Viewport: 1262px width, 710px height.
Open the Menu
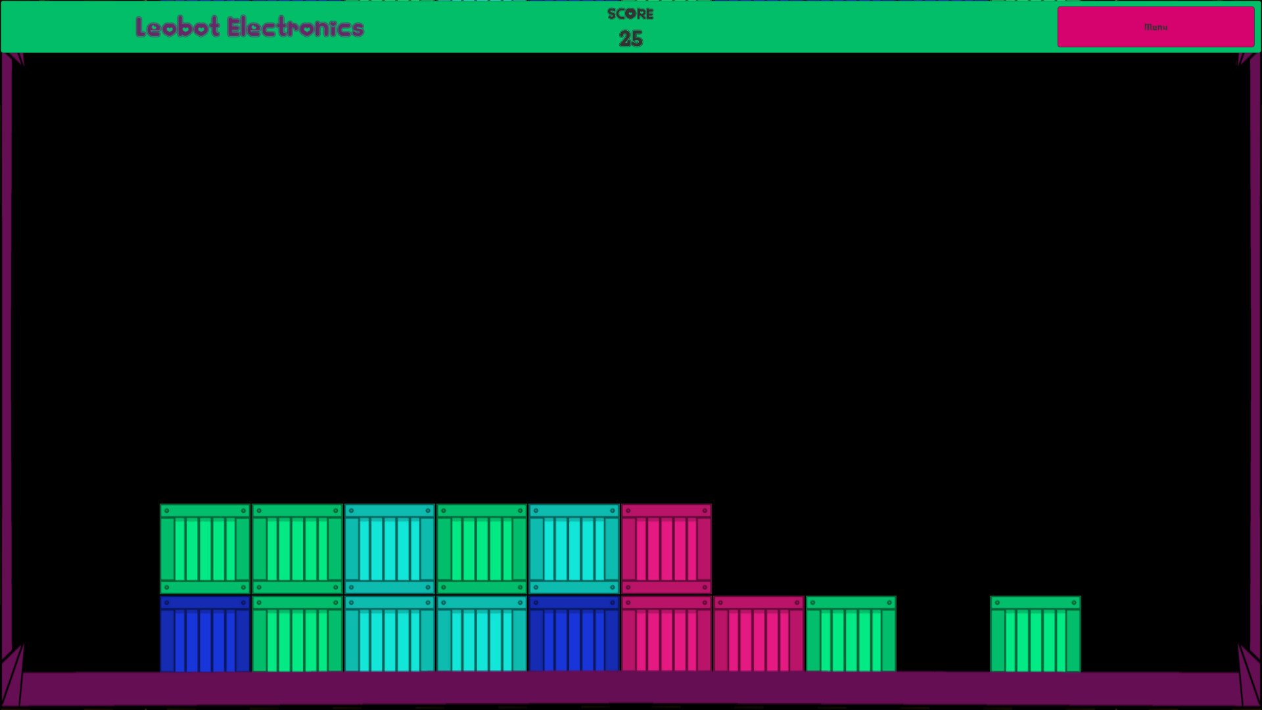pyautogui.click(x=1155, y=27)
